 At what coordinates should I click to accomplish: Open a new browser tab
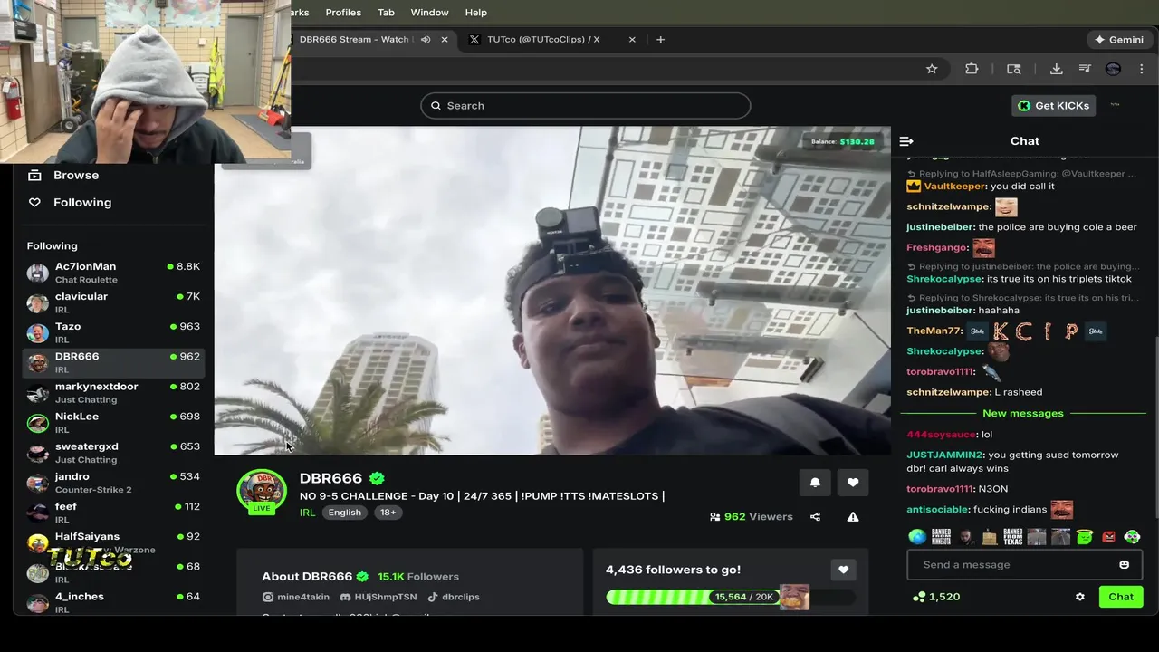pyautogui.click(x=660, y=40)
